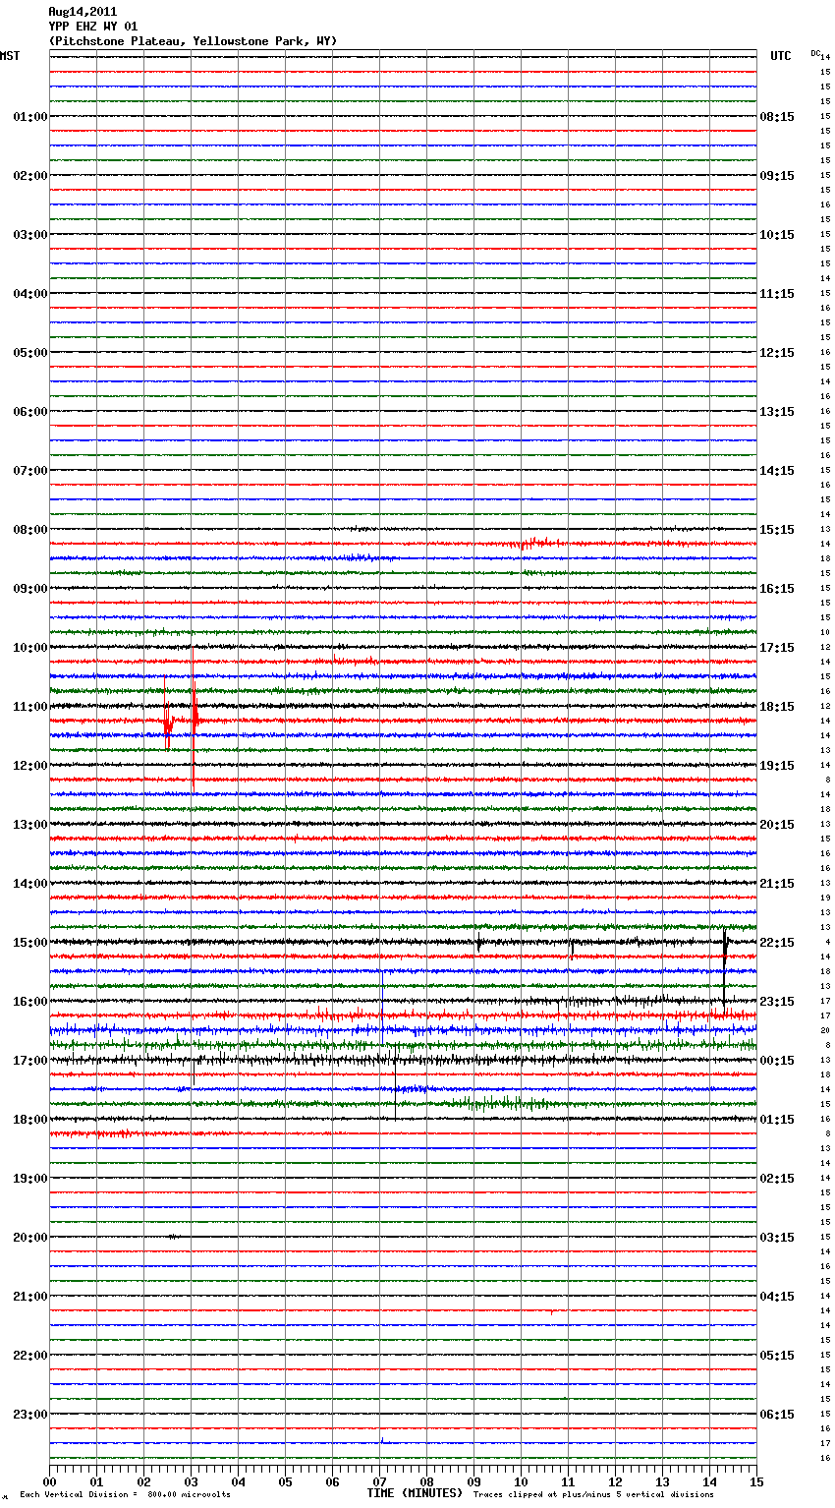835x1508 pixels.
Task: Select the 20:00 MST time label
Action: coord(30,1238)
